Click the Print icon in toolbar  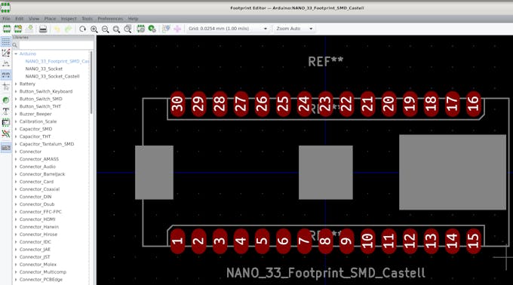coord(43,29)
